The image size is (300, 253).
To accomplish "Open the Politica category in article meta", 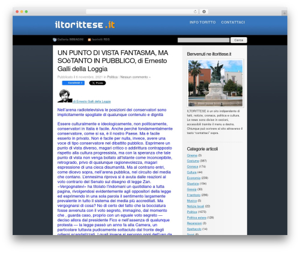I will click(112, 77).
